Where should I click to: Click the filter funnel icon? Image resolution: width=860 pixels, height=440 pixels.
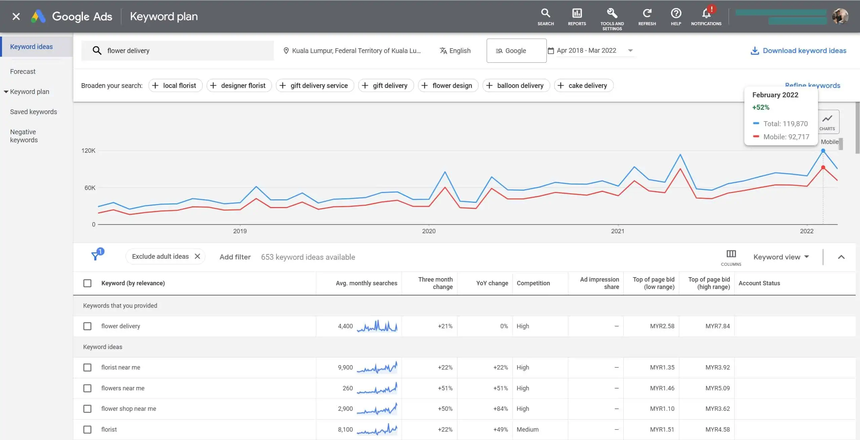click(95, 256)
